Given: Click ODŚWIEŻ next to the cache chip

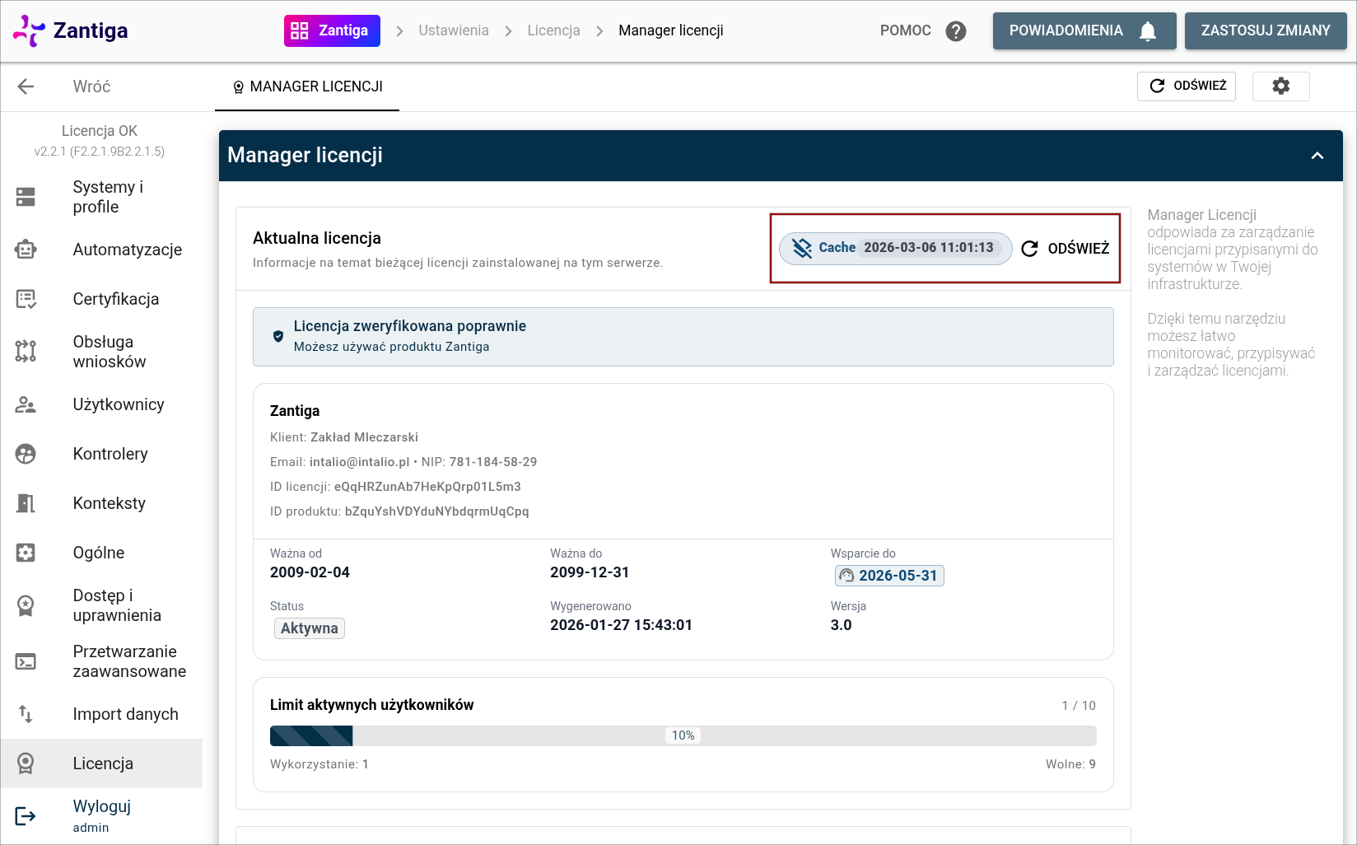Looking at the screenshot, I should [x=1066, y=248].
